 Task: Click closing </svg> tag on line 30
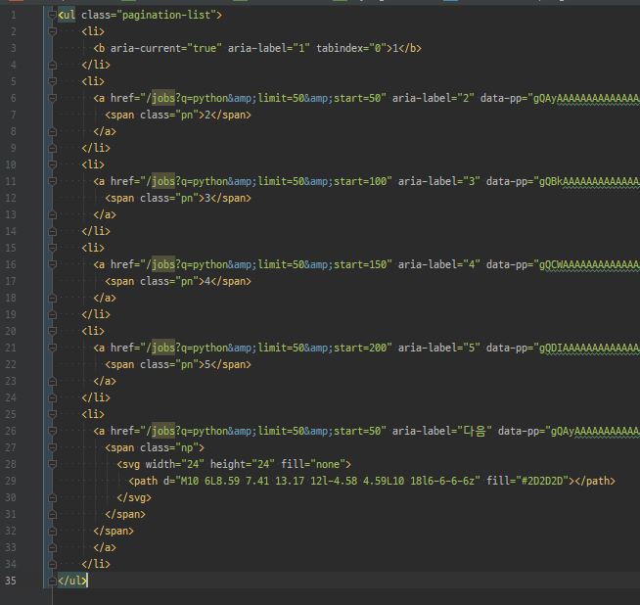[134, 497]
